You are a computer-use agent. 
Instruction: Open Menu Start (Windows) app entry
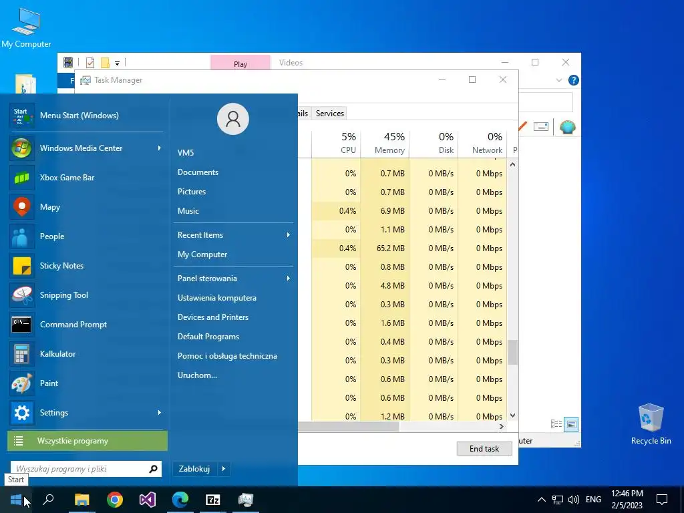click(86, 115)
